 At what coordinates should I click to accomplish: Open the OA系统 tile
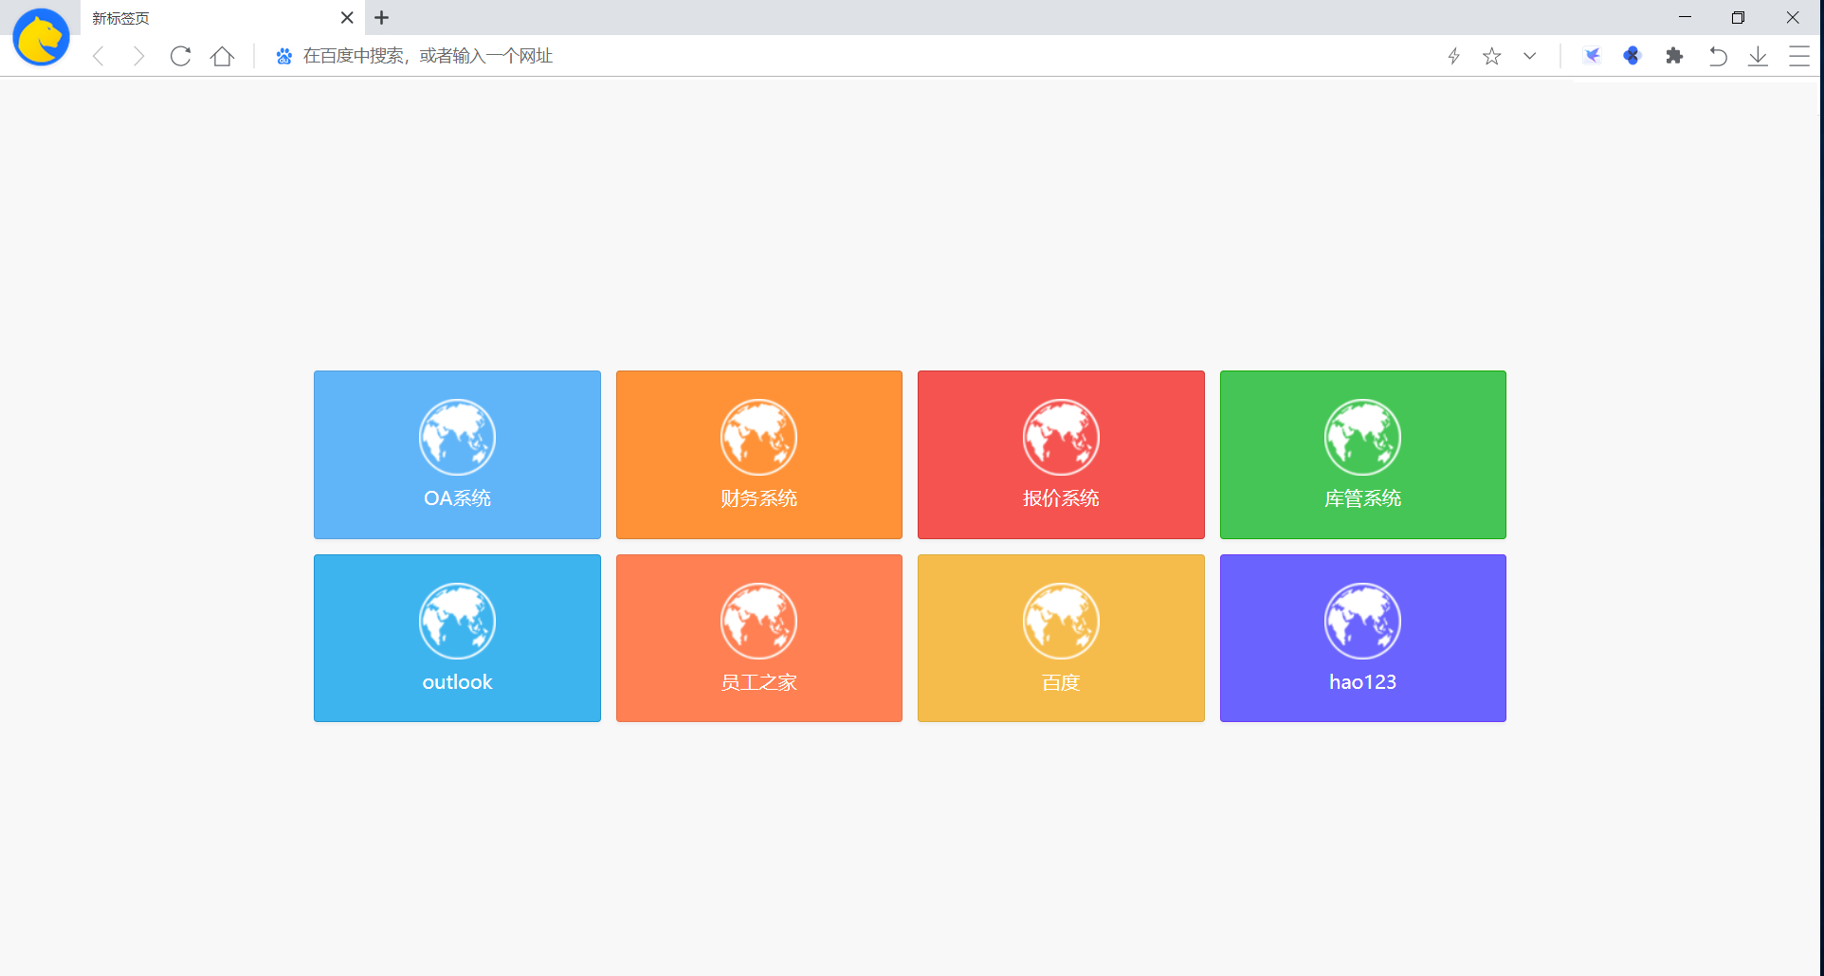[x=457, y=455]
